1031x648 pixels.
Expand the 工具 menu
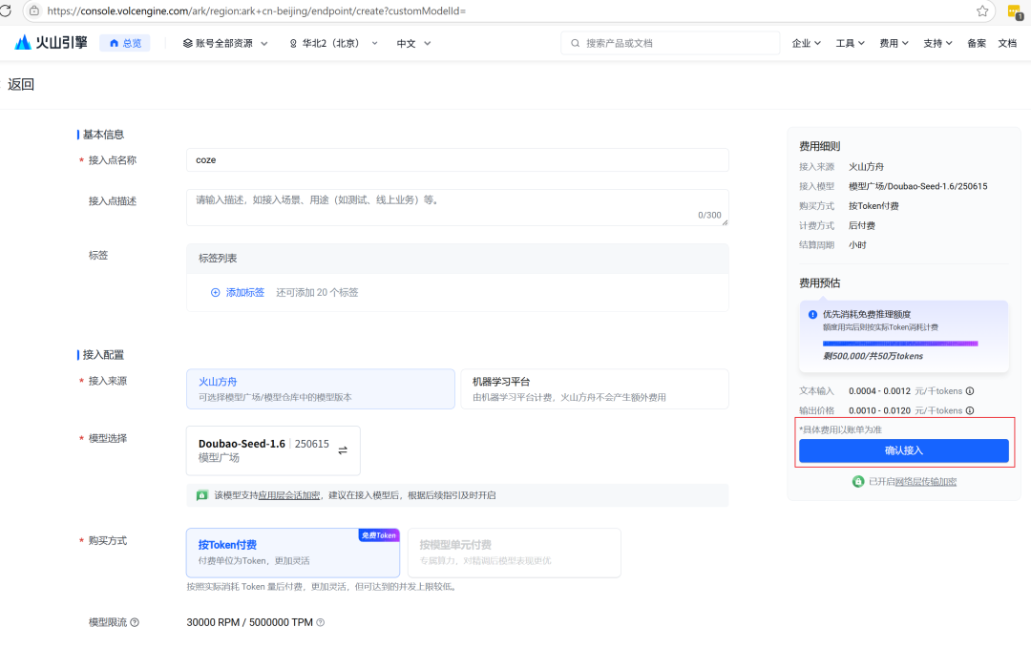(x=850, y=43)
